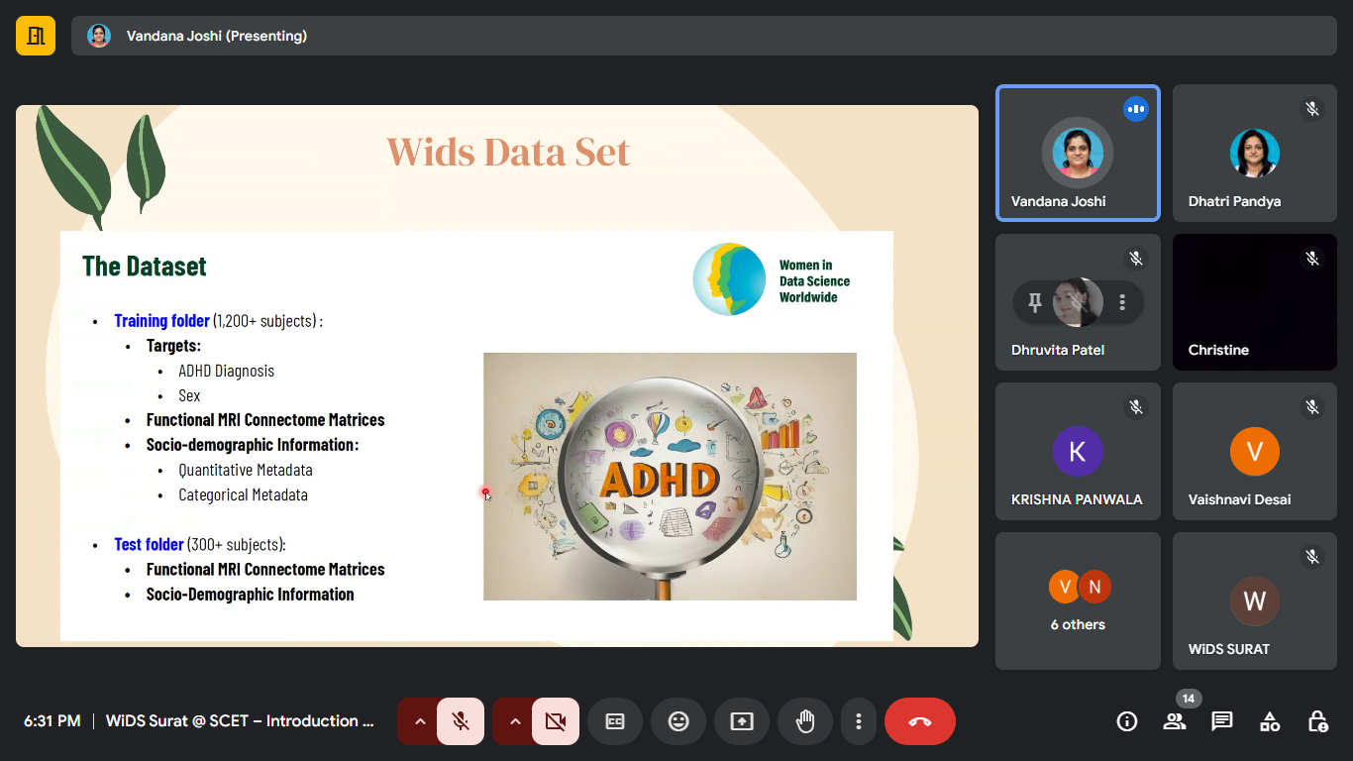Open the activities shapes icon

tap(1270, 721)
